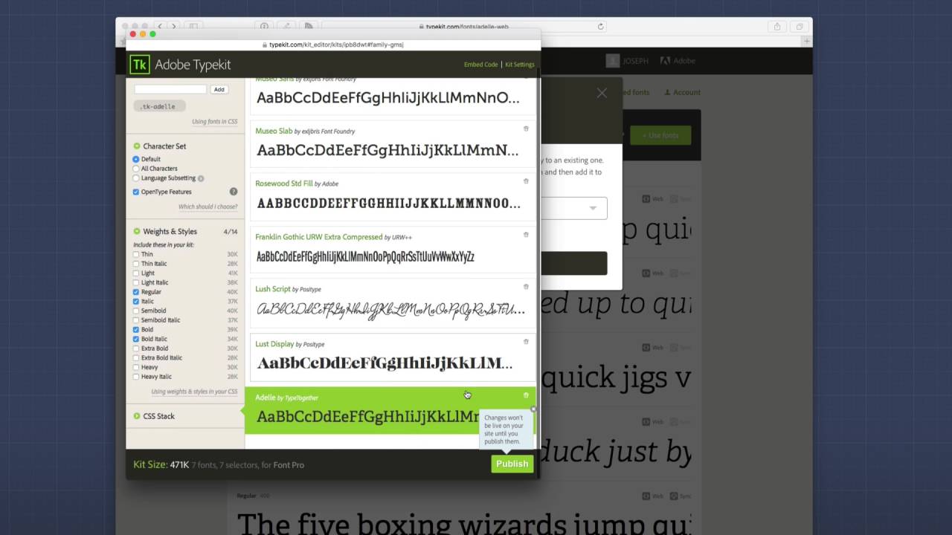Image resolution: width=952 pixels, height=535 pixels.
Task: Open new tab plus icon in background Safari
Action: click(806, 42)
